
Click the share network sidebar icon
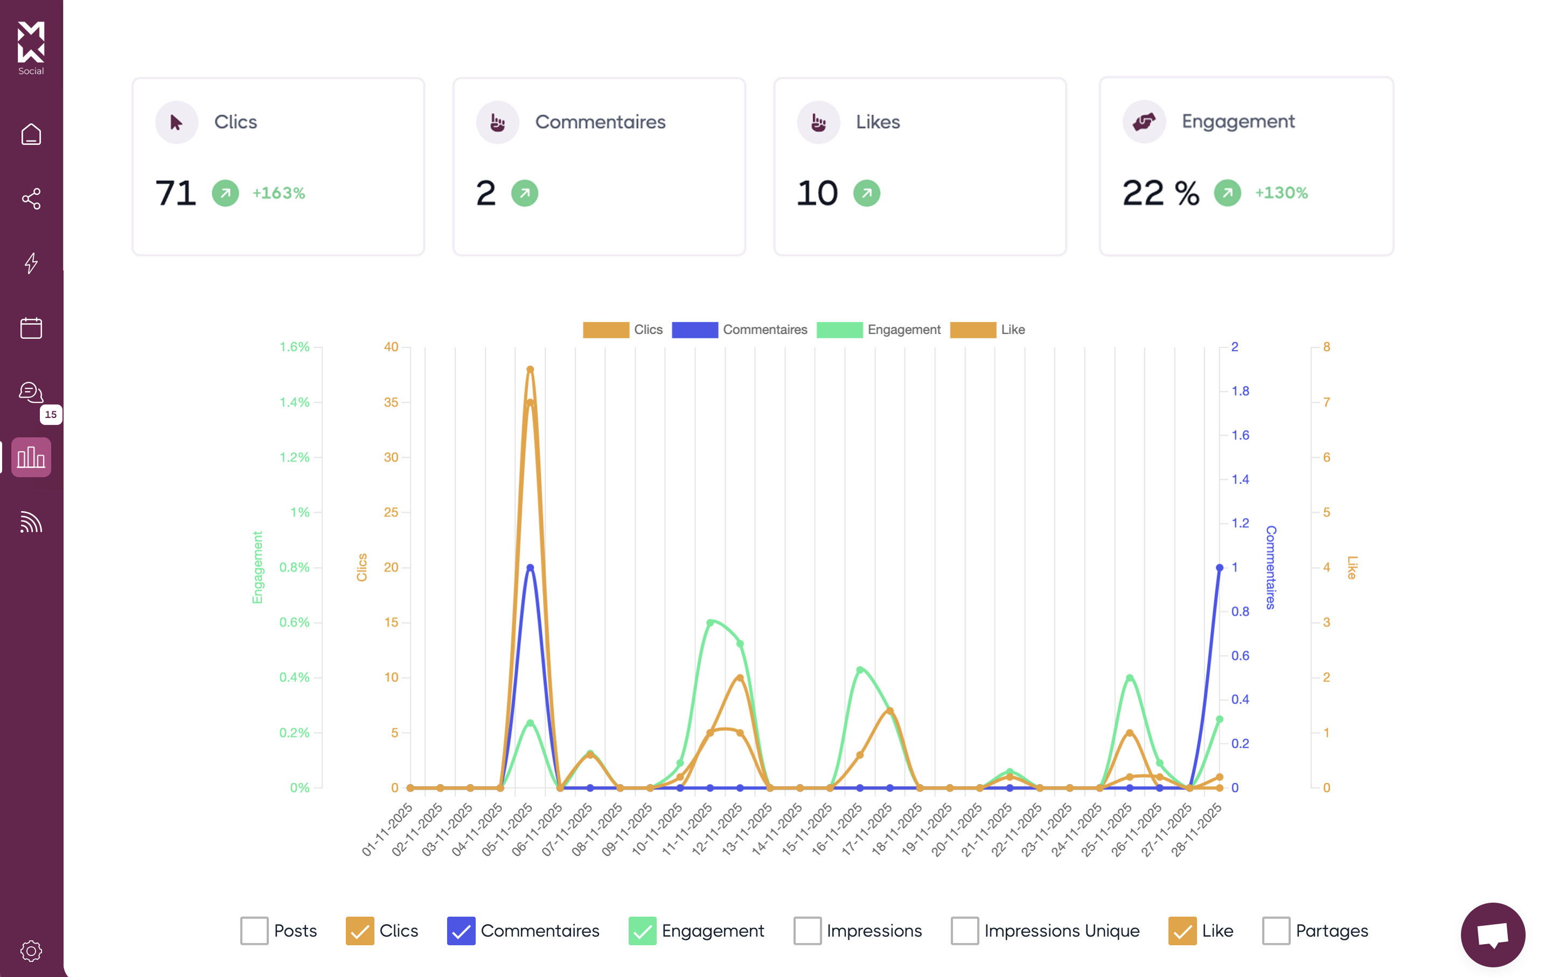[31, 199]
